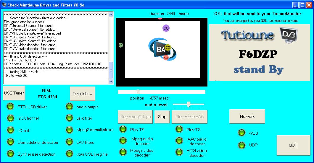Minimize the Check Minitioune window

point(295,5)
